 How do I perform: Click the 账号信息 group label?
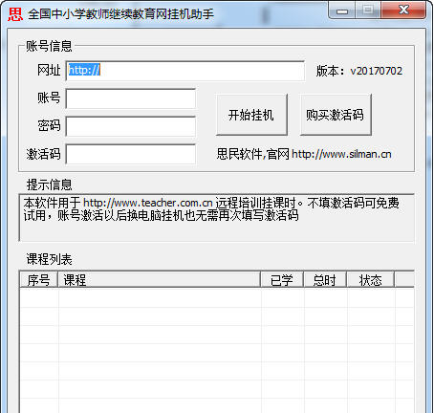tap(49, 47)
